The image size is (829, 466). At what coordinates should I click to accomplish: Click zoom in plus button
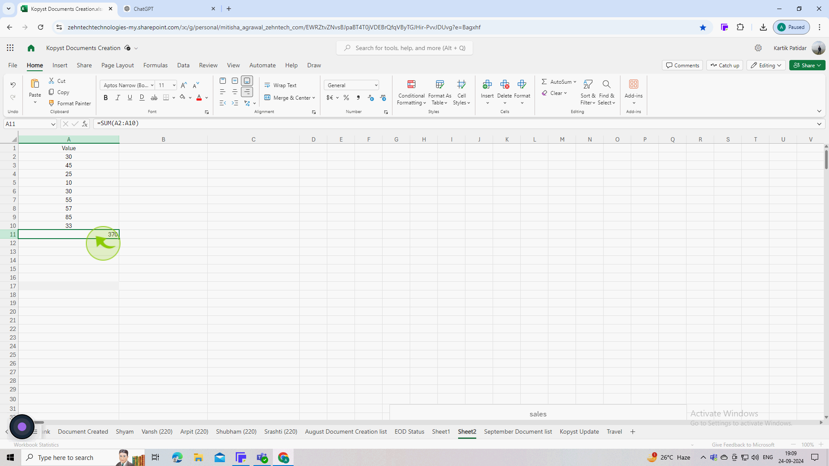pyautogui.click(x=821, y=444)
